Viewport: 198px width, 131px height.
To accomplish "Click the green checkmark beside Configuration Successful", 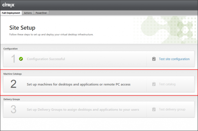I will (21, 59).
